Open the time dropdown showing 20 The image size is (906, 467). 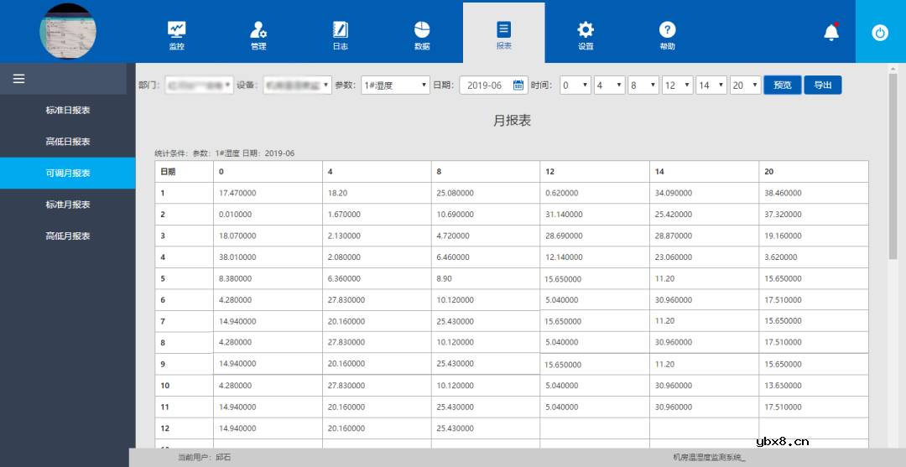[745, 86]
